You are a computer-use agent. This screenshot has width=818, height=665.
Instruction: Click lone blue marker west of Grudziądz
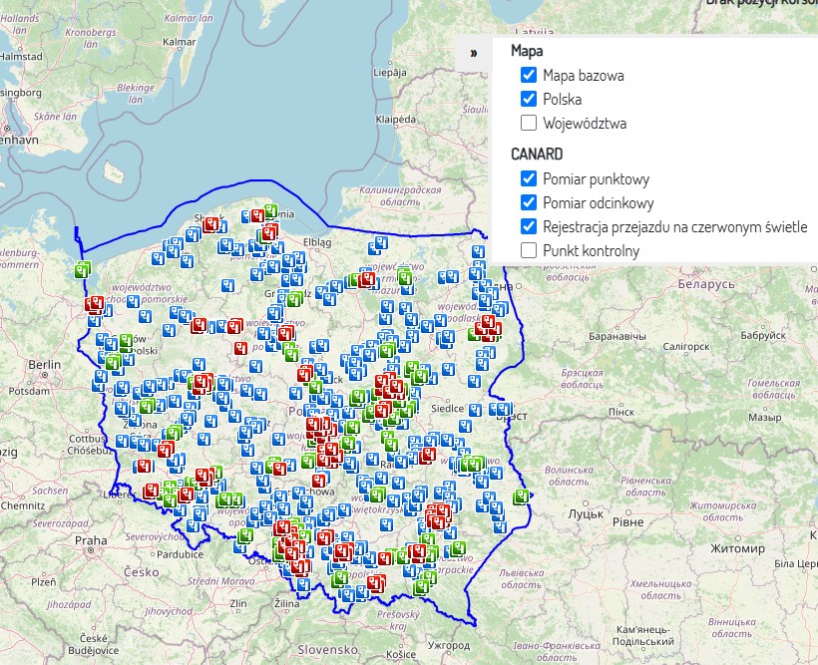(x=227, y=285)
